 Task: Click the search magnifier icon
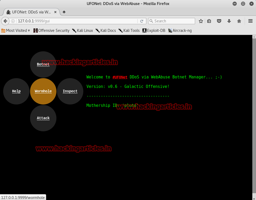click(151, 21)
